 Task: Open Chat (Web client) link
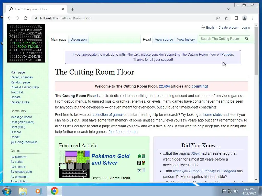23,122
